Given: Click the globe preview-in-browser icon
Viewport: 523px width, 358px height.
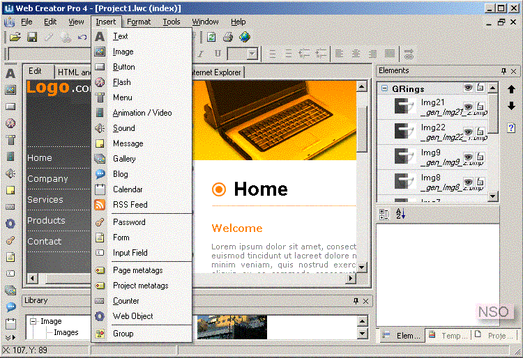Looking at the screenshot, I should coord(245,37).
